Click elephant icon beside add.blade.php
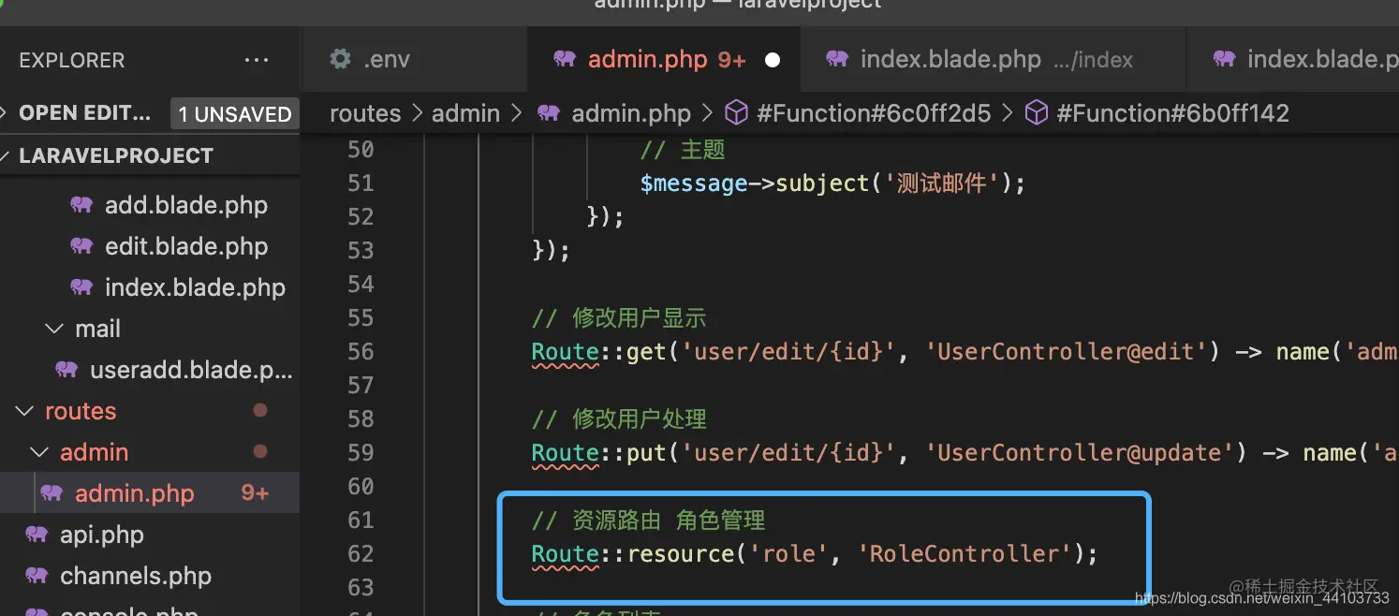Viewport: 1399px width, 616px height. click(81, 205)
